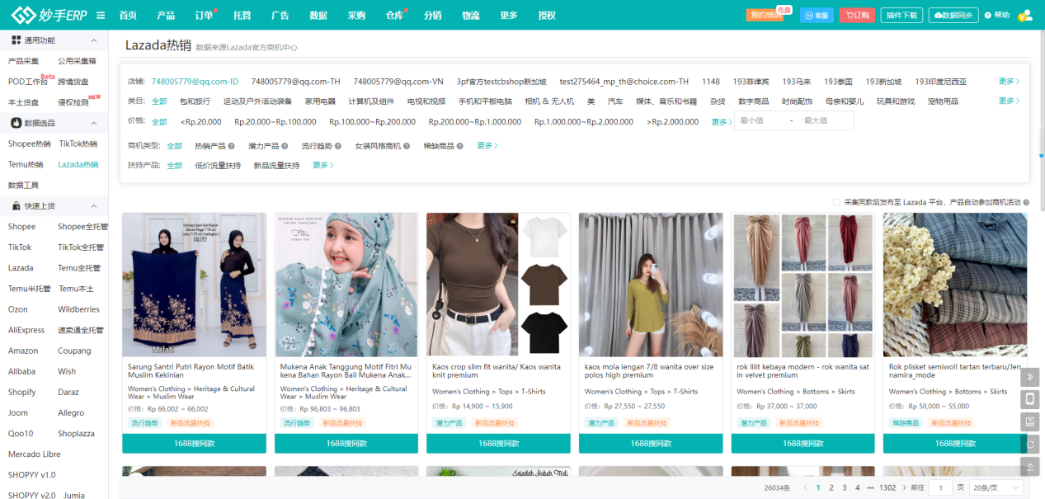Screen dimensions: 1045x499
Task: Click the back-to-top floating icon
Action: coord(1030,467)
